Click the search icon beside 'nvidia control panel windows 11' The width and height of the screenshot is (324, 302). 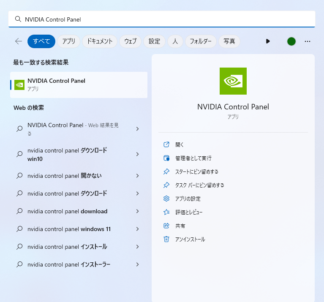pyautogui.click(x=19, y=229)
